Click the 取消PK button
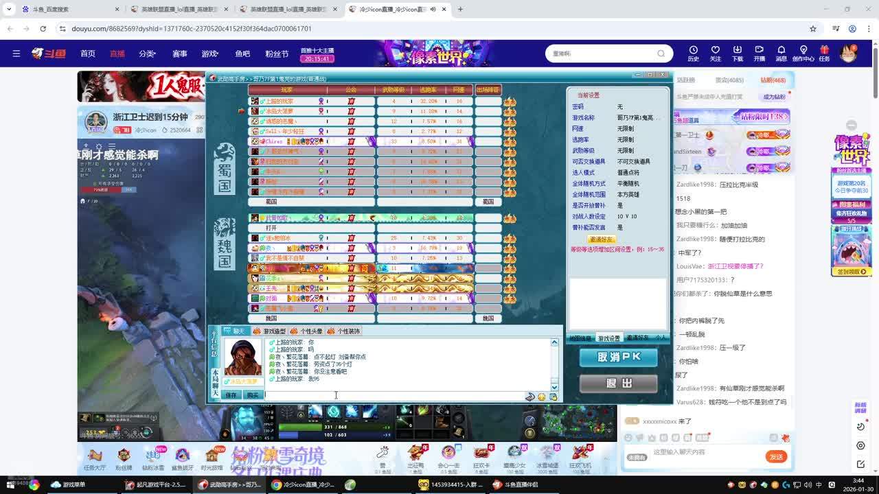This screenshot has height=494, width=879. click(618, 357)
